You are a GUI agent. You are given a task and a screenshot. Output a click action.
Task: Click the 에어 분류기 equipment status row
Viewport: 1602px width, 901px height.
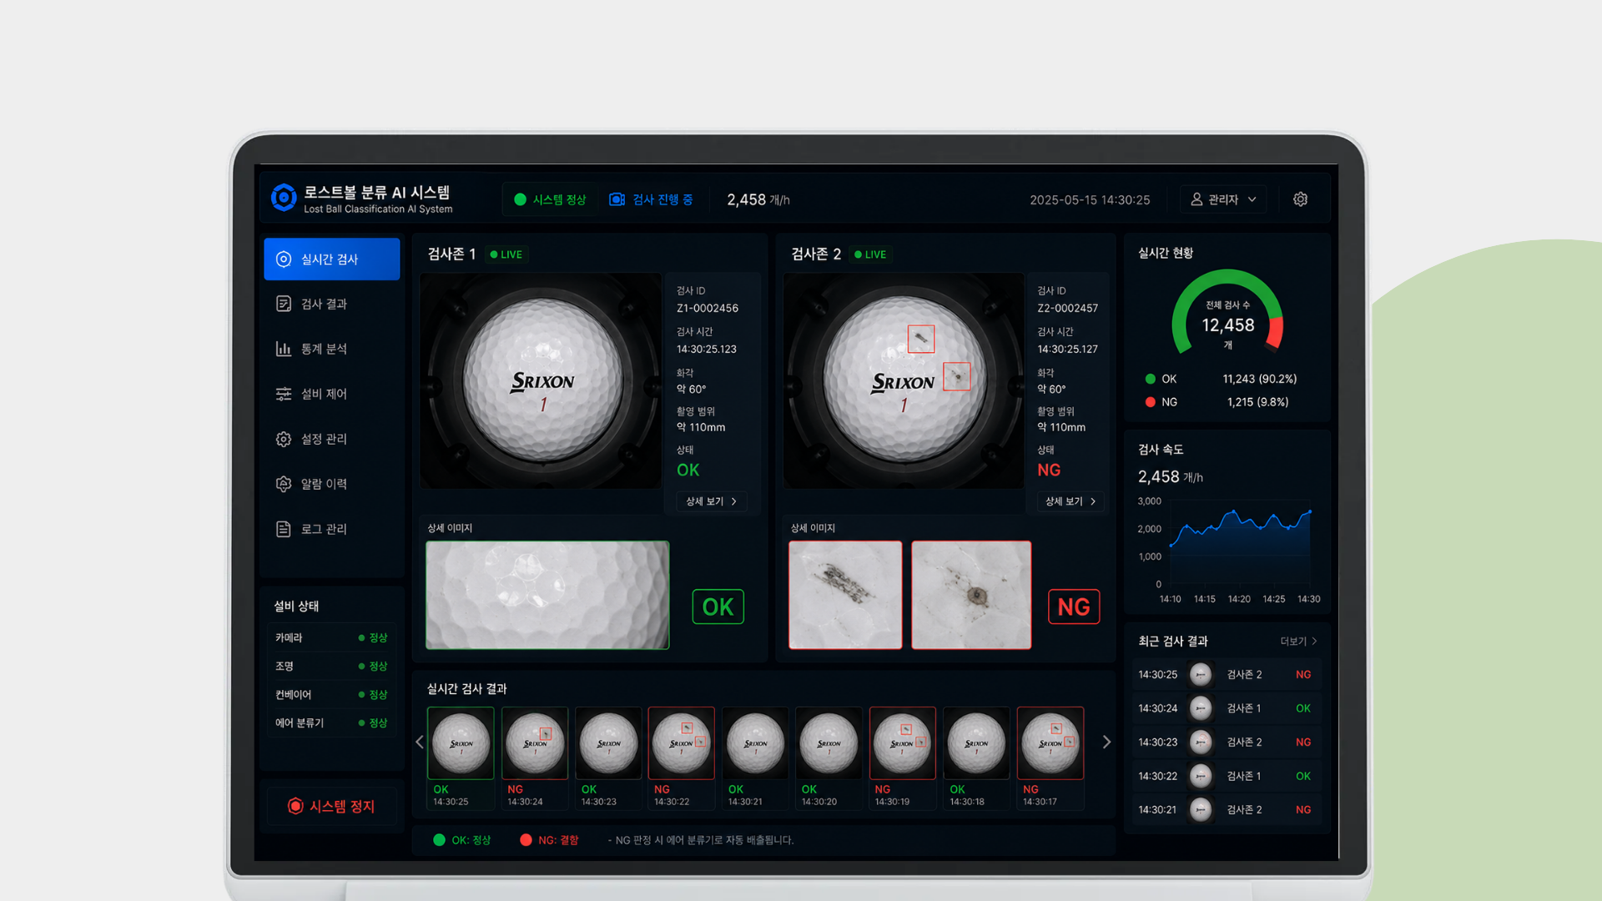[x=332, y=722]
